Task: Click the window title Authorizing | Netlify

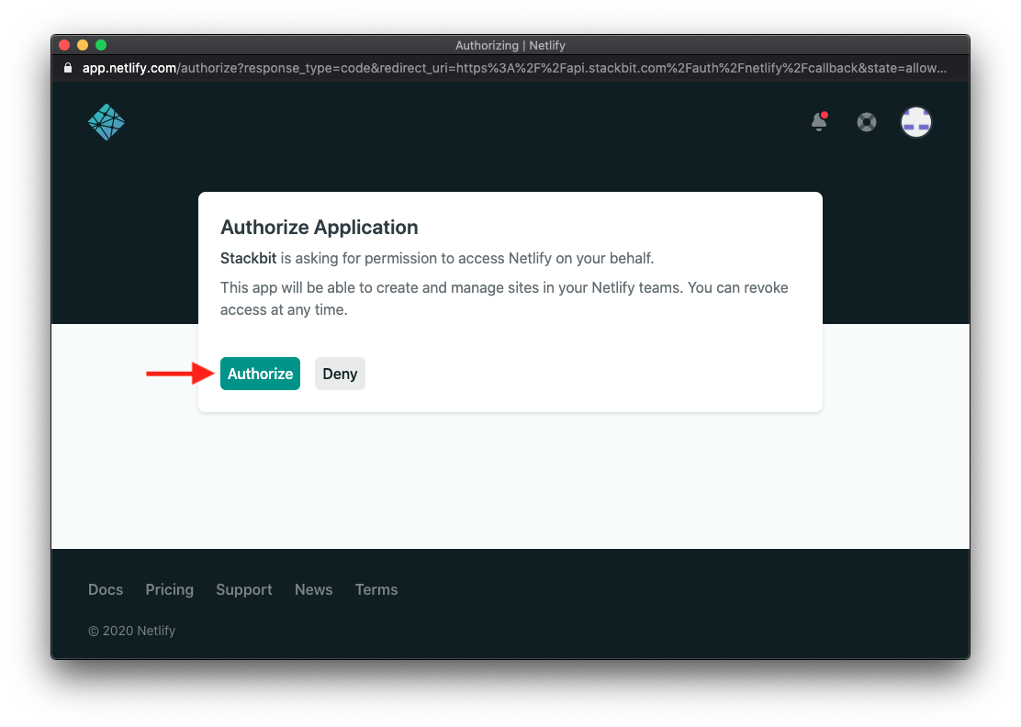Action: (x=510, y=46)
